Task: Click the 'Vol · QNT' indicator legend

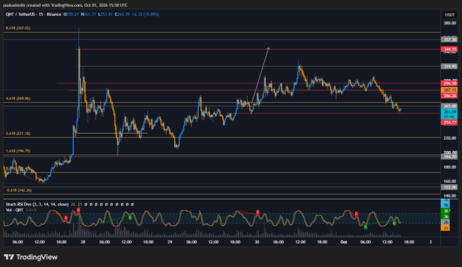Action: pos(14,210)
